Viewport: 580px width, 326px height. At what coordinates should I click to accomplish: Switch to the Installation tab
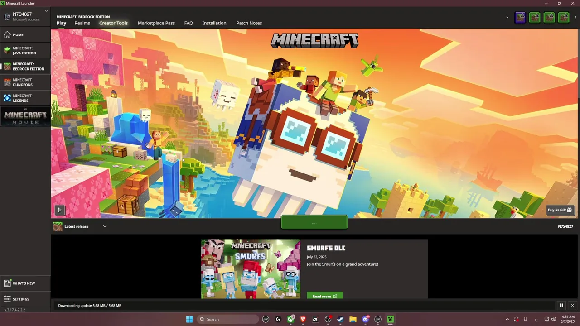214,23
